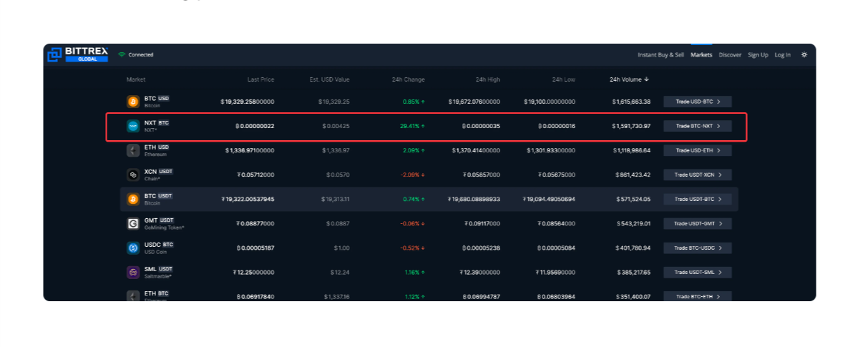
Task: Click the $1,615,663.38 volume value
Action: (631, 102)
